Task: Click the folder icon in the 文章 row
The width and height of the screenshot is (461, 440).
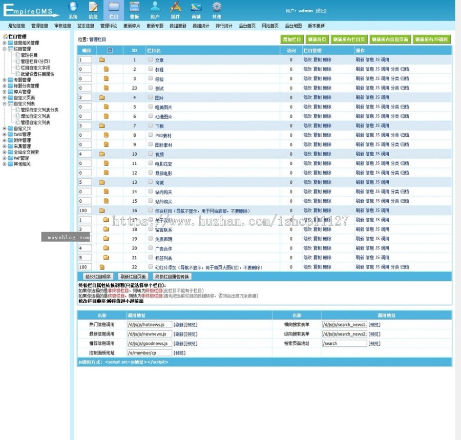Action: pyautogui.click(x=102, y=60)
